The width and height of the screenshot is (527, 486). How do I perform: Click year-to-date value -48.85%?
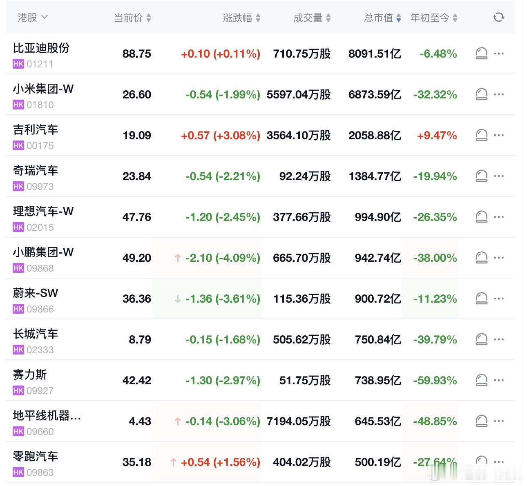[x=435, y=421]
